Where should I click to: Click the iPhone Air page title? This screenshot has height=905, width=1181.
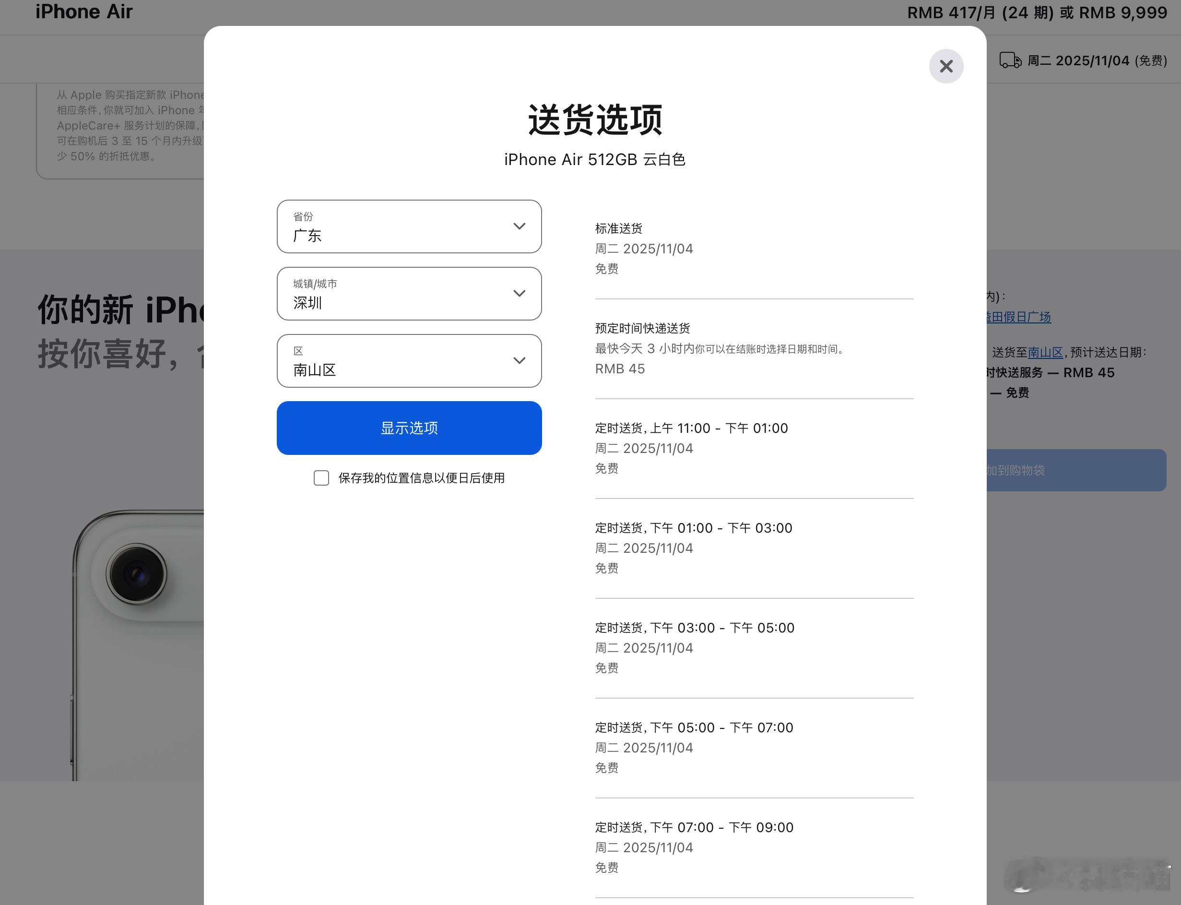[84, 12]
